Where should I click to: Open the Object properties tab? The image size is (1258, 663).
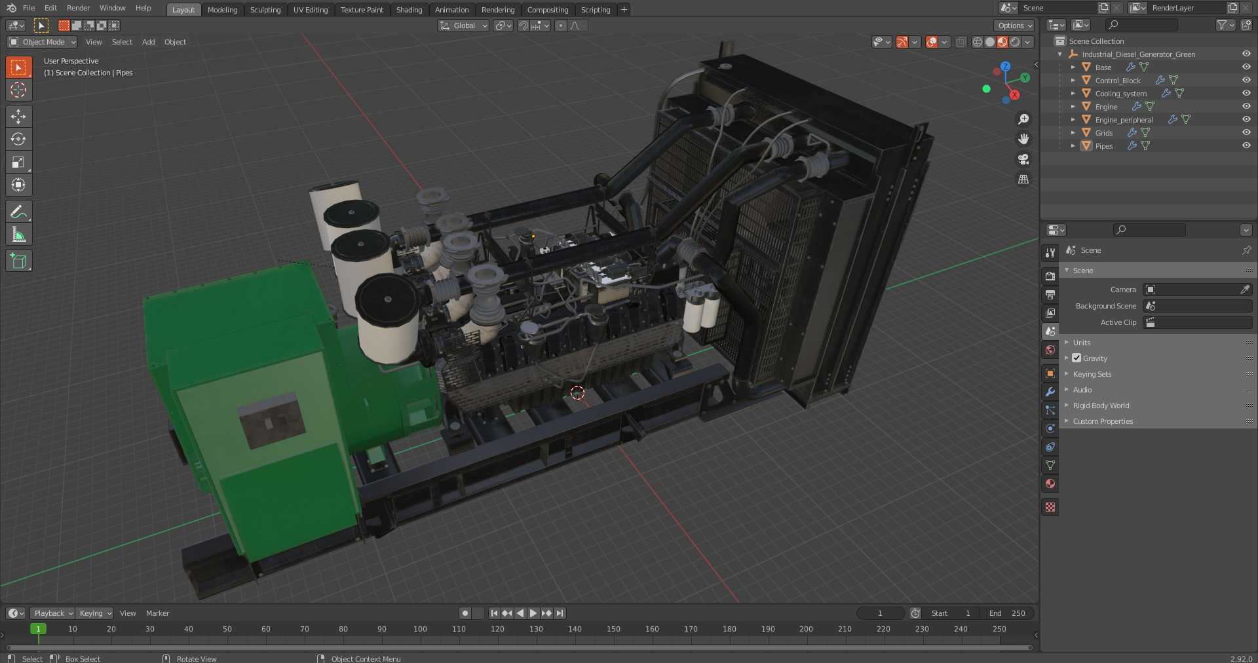tap(1050, 373)
